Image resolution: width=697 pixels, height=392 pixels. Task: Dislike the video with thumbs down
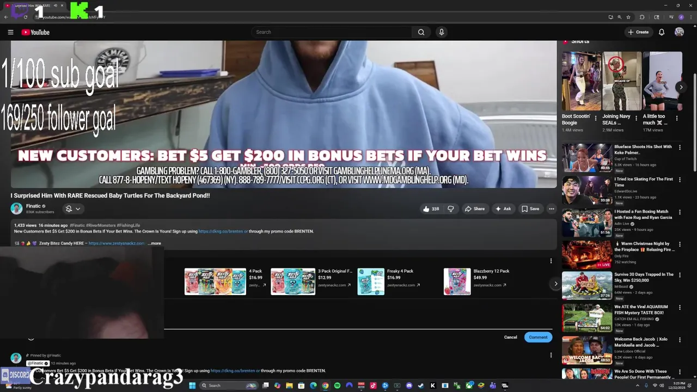451,209
